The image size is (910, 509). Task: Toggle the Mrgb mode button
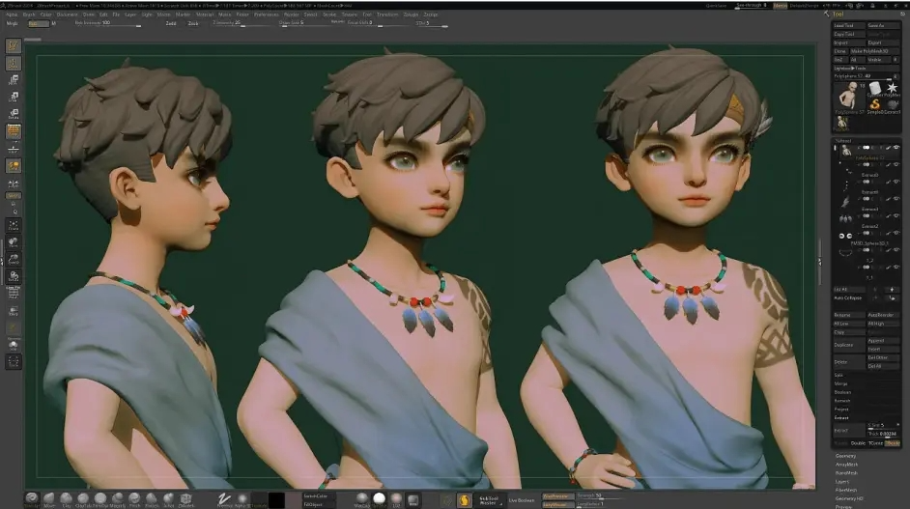coord(13,23)
